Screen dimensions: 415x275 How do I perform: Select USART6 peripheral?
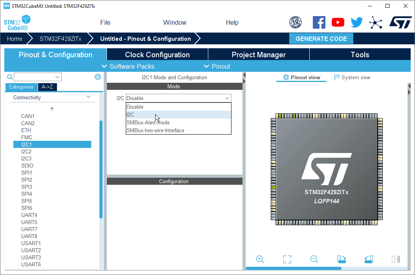coord(31,265)
